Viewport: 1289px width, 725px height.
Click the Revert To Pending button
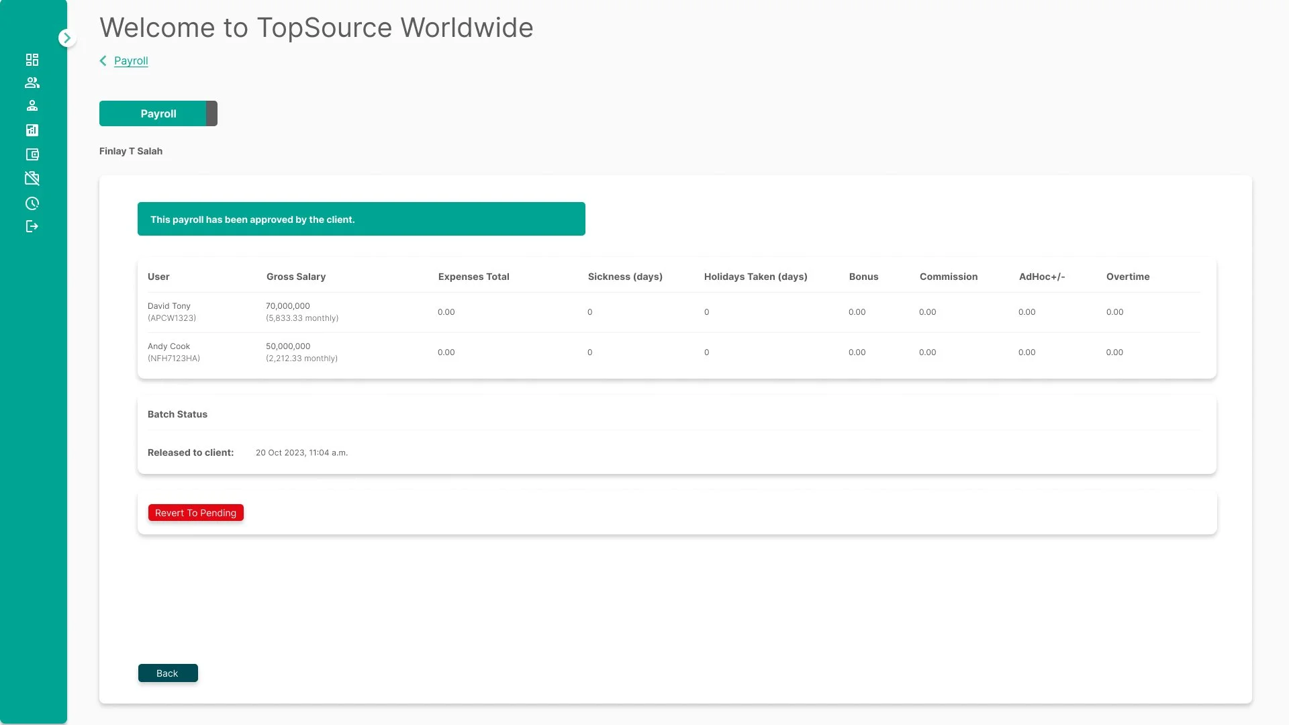point(195,513)
